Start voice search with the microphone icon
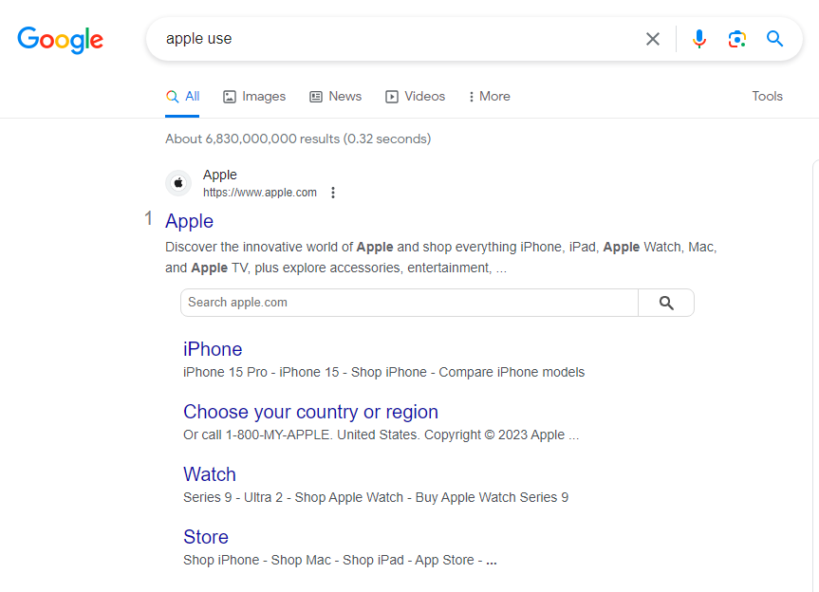Viewport: 819px width, 592px height. click(698, 39)
